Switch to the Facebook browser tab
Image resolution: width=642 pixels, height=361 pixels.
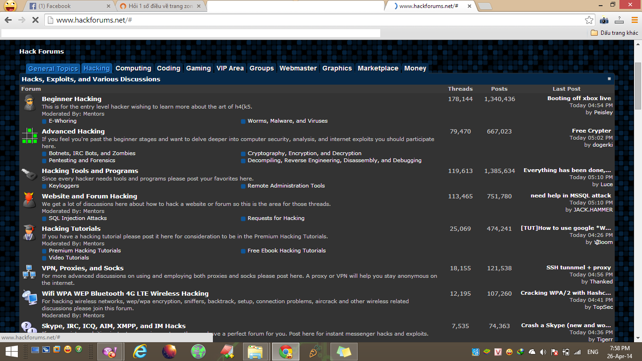[x=68, y=6]
